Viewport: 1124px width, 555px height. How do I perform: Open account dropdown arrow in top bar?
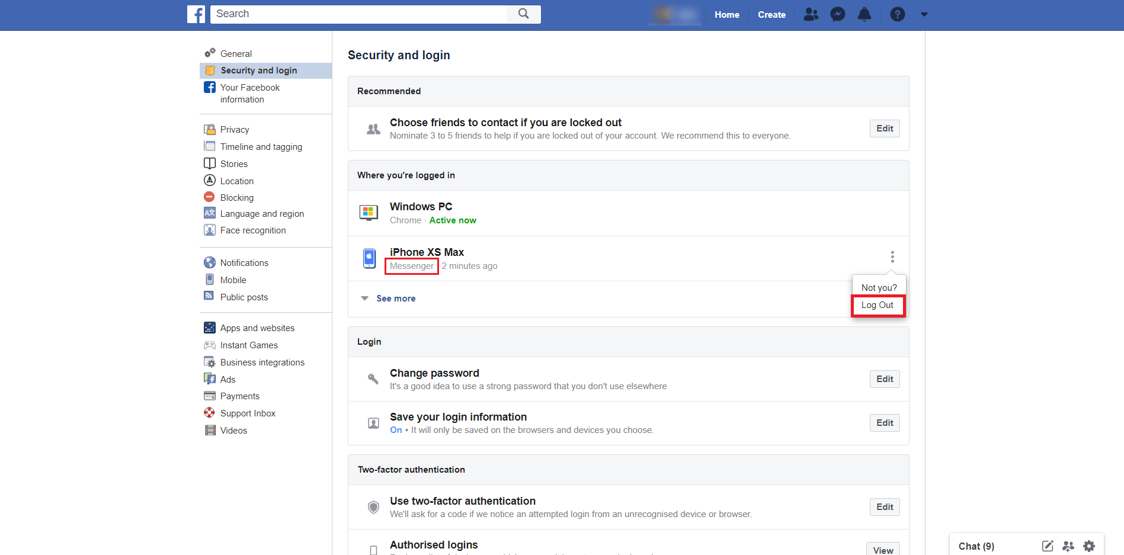[x=924, y=14]
